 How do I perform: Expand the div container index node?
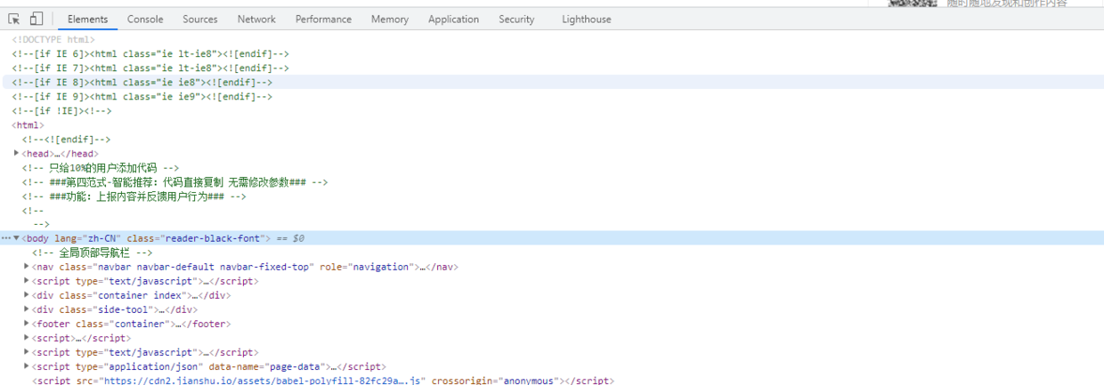coord(27,295)
